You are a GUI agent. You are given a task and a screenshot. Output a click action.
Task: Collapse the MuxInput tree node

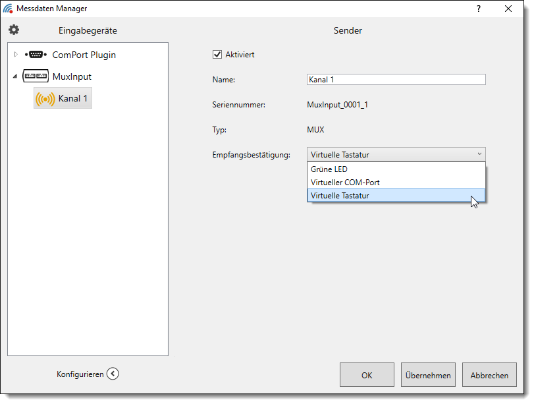pyautogui.click(x=15, y=76)
